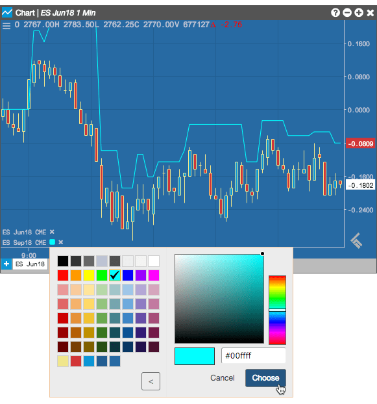The width and height of the screenshot is (377, 404).
Task: Pick the pure white swatch
Action: point(154,261)
